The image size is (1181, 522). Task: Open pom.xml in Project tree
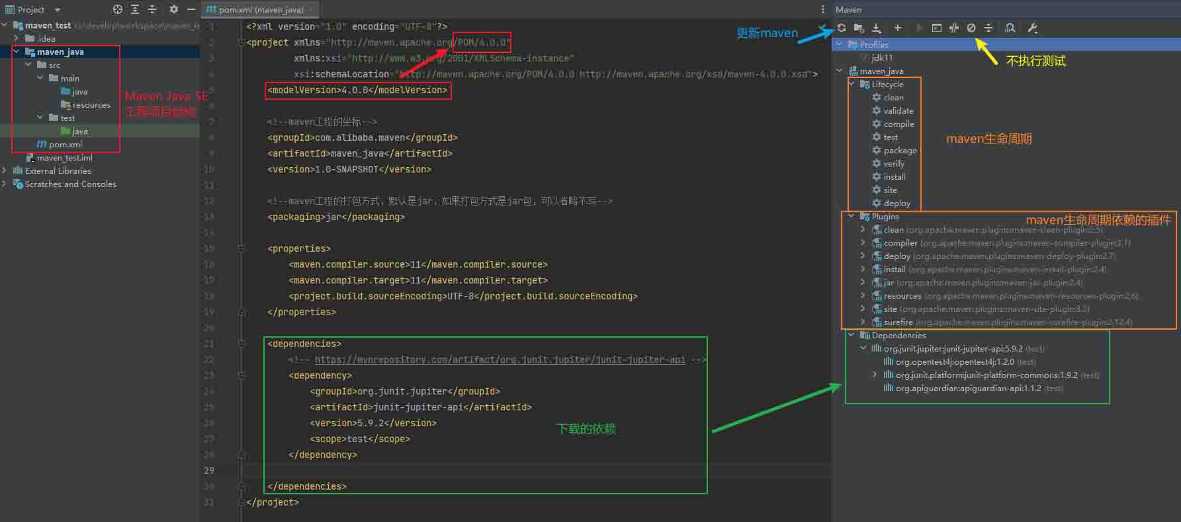pos(60,144)
